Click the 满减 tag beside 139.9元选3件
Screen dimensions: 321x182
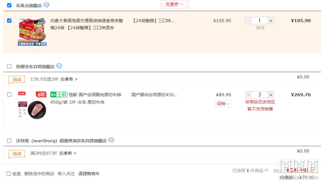point(17,80)
